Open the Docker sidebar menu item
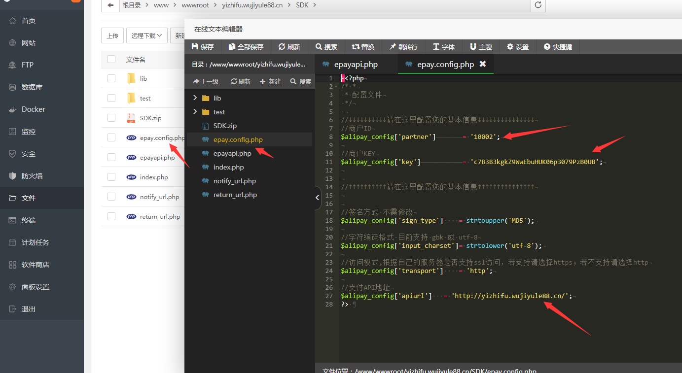Image resolution: width=682 pixels, height=373 pixels. (34, 109)
